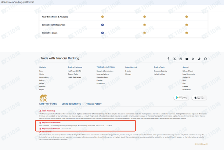Open Economic Calendar under Trading Tools
224x150 pixels.
(160, 71)
